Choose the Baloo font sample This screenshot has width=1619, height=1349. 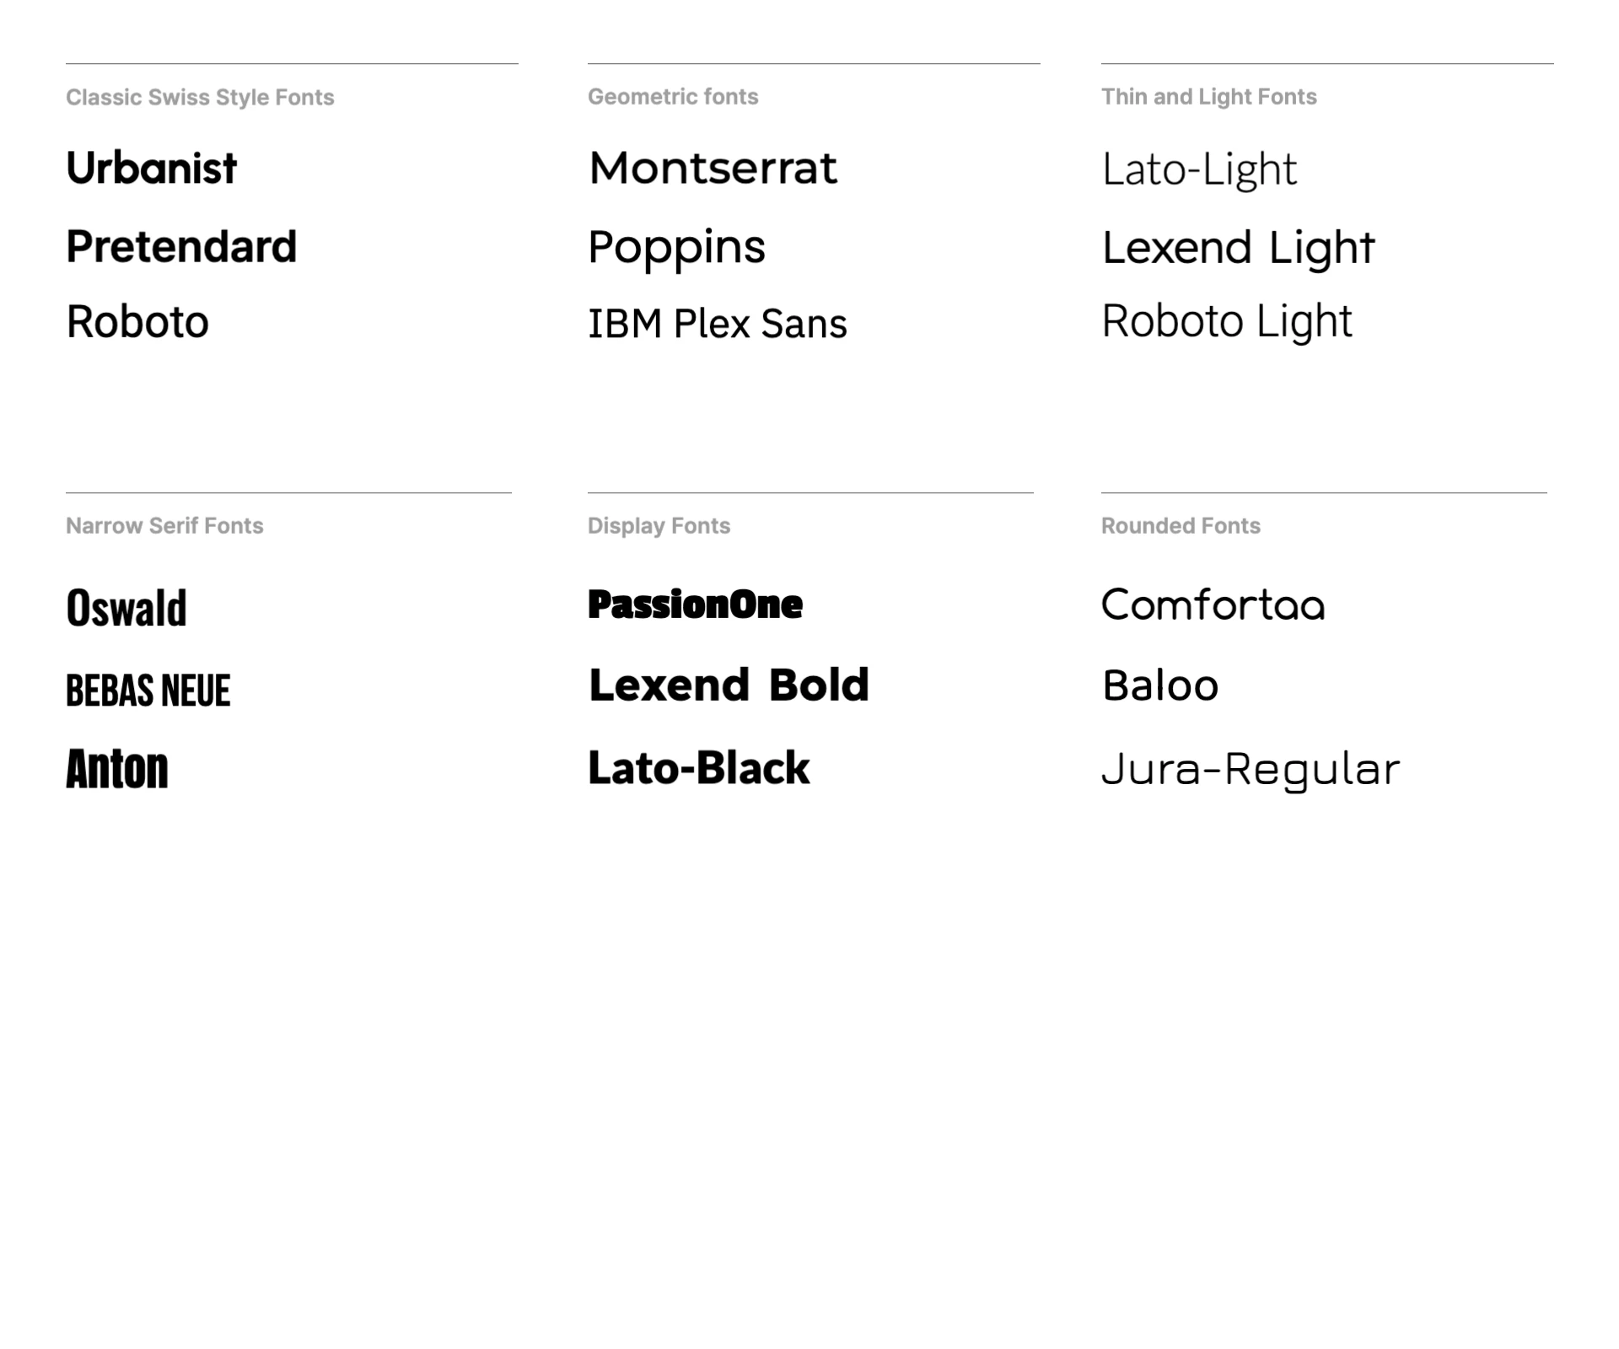click(x=1160, y=685)
